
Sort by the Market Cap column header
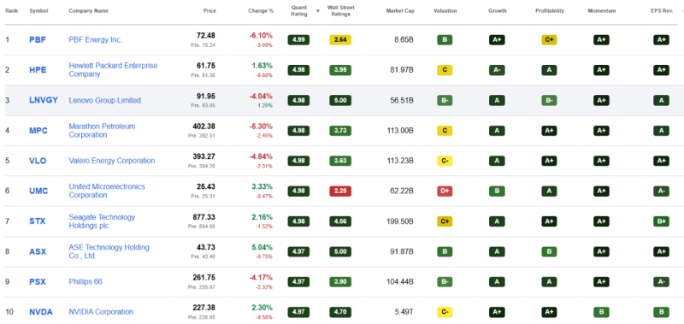click(x=400, y=11)
